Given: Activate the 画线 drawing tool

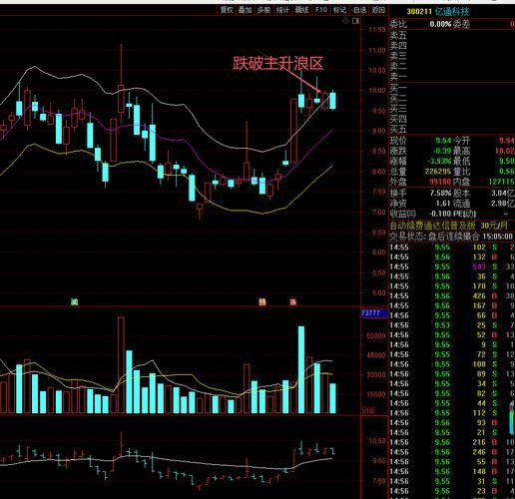Looking at the screenshot, I should click(301, 10).
